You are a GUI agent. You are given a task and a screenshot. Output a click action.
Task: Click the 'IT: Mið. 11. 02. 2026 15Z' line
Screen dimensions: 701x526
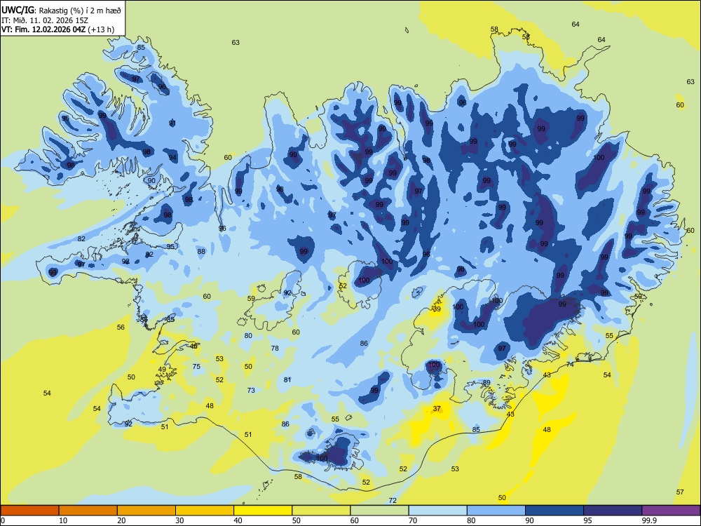(x=44, y=20)
